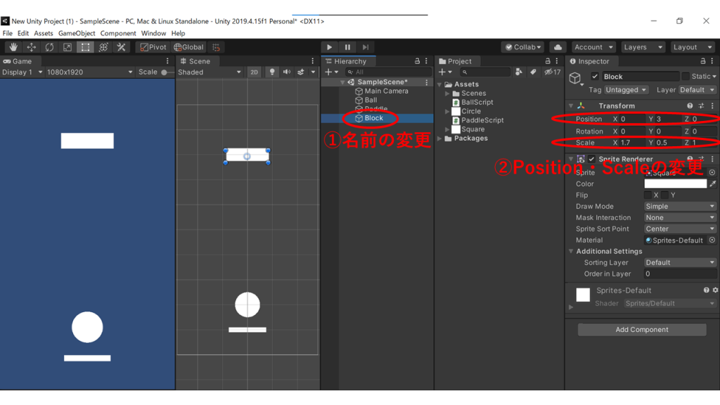
Task: Switch to the Game tab
Action: pos(20,60)
